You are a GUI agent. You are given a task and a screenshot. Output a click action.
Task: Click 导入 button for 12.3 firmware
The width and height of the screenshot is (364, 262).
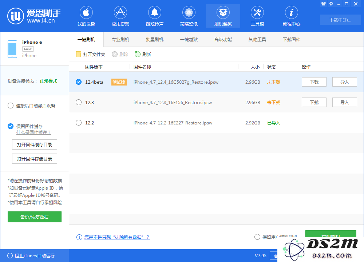point(344,102)
